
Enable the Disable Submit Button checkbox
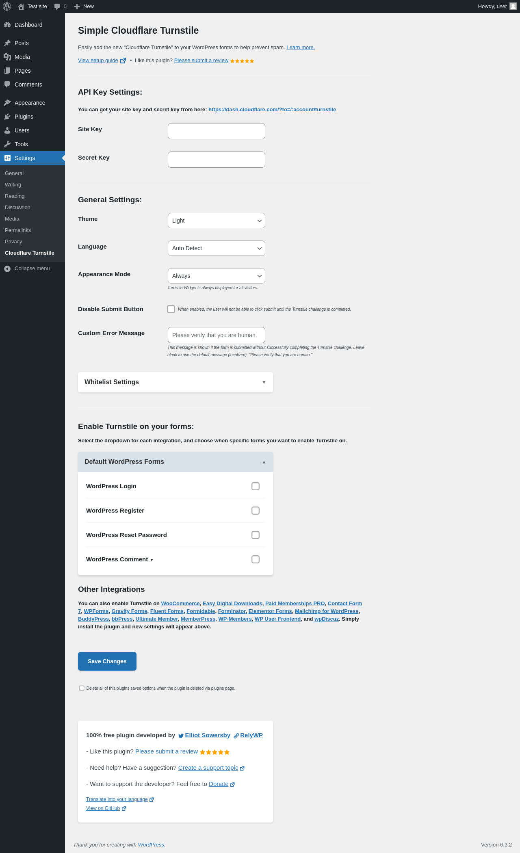pyautogui.click(x=171, y=309)
